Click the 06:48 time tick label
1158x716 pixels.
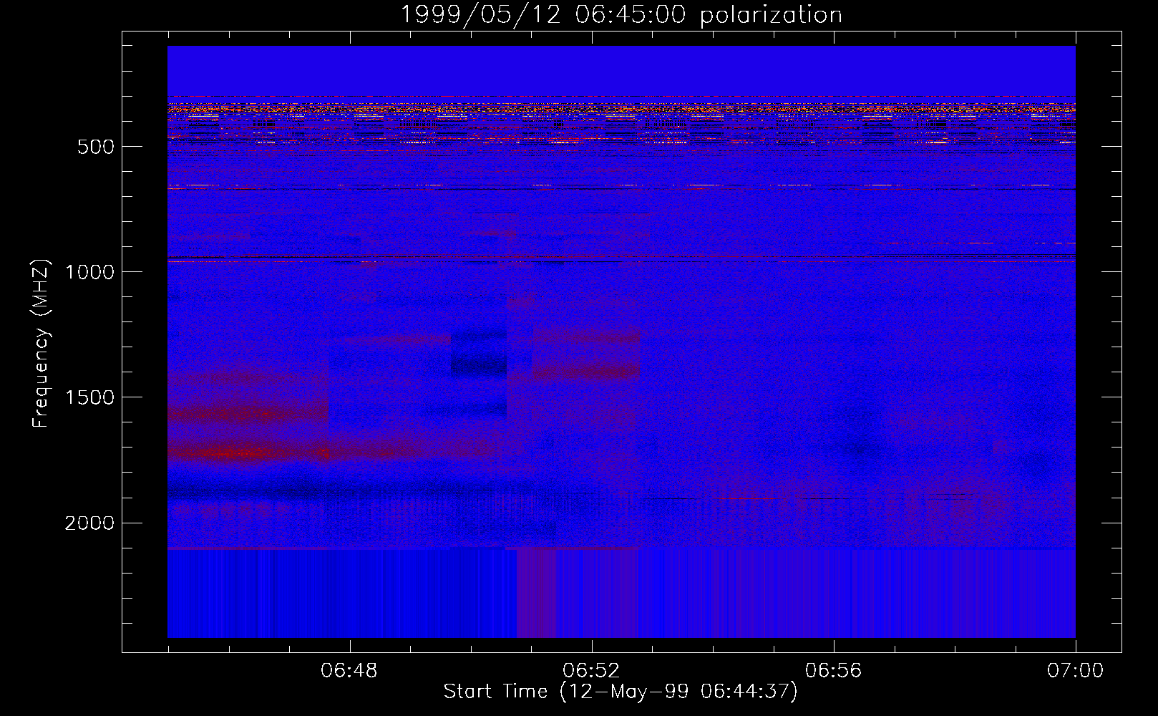click(349, 671)
